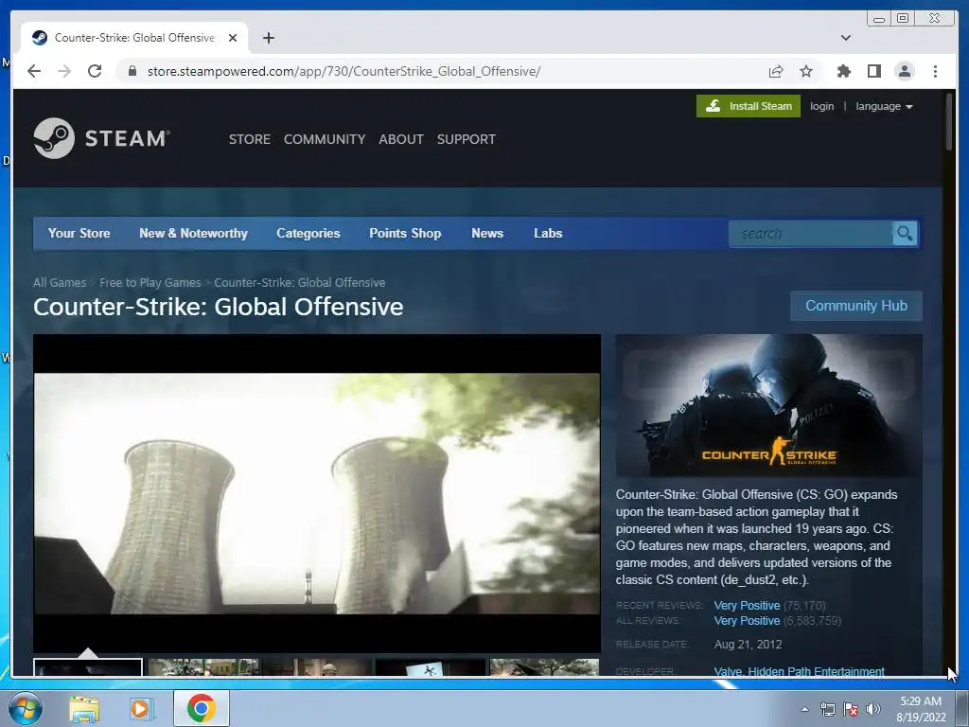Open the STORE menu

[x=250, y=139]
